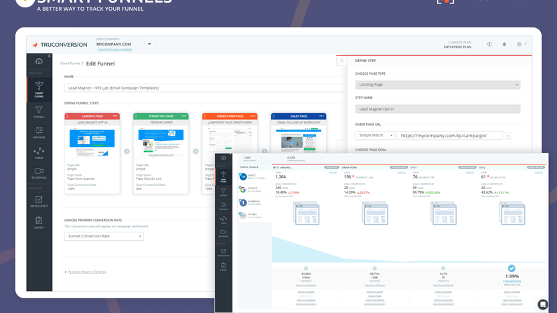Open the Choose Page Type dropdown

(437, 85)
